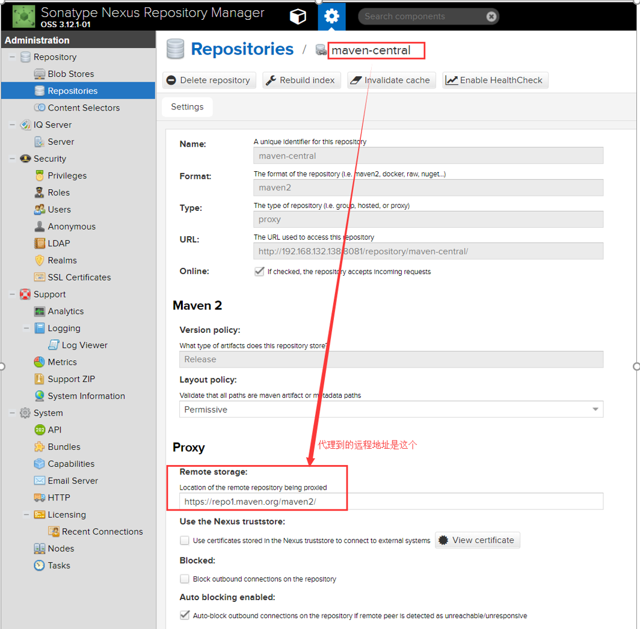
Task: Select the Licensing sidebar item
Action: 67,515
